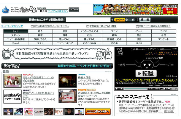Screen dimensions: 181x119
Task: Go to the 政治 category
Action: pyautogui.click(x=90, y=35)
